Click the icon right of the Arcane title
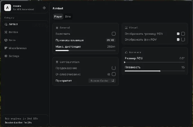 (x=44, y=8)
